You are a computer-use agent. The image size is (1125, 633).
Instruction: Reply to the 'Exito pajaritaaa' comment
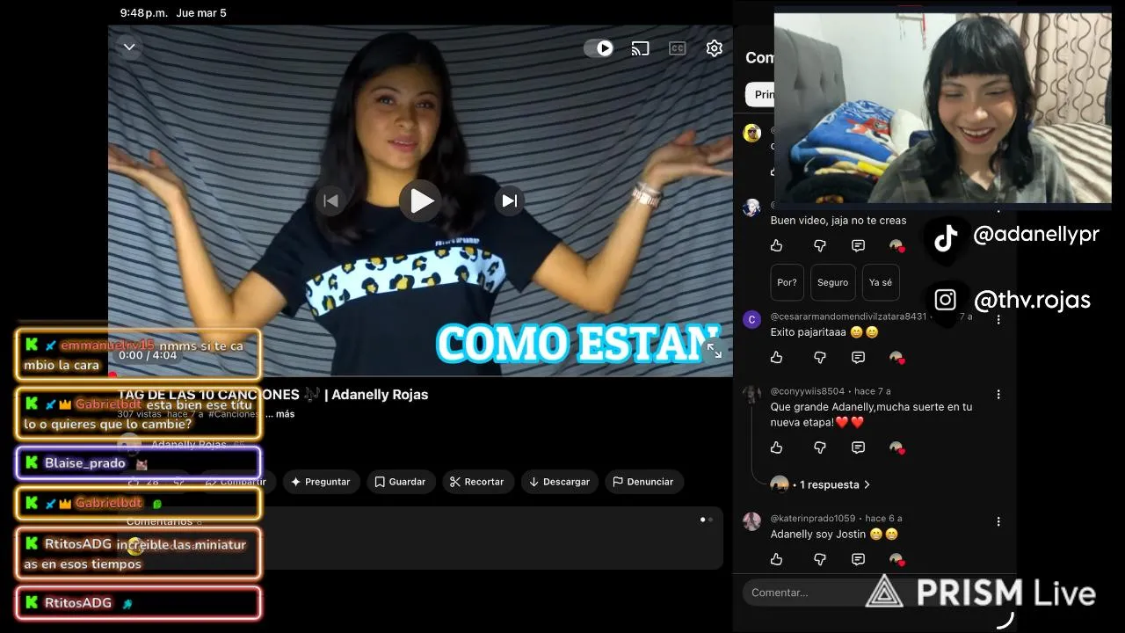(858, 357)
